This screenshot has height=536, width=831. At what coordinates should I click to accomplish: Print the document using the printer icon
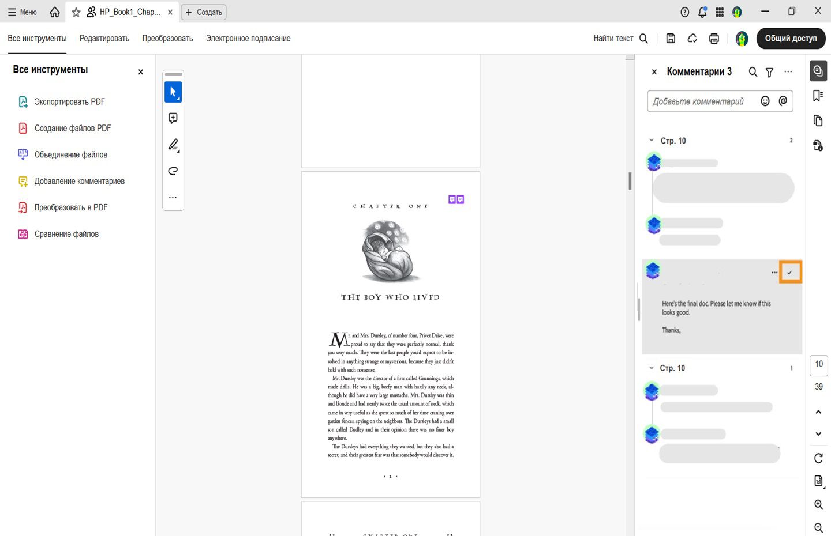pyautogui.click(x=714, y=39)
